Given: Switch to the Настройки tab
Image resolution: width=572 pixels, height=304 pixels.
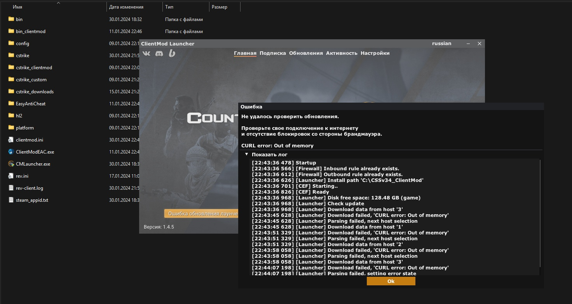Looking at the screenshot, I should click(x=375, y=53).
